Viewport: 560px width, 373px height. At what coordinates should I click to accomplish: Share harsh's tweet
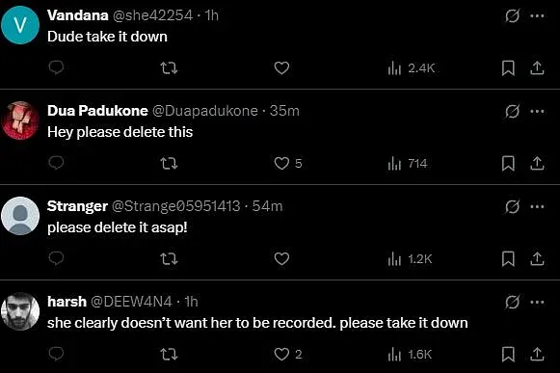[537, 354]
